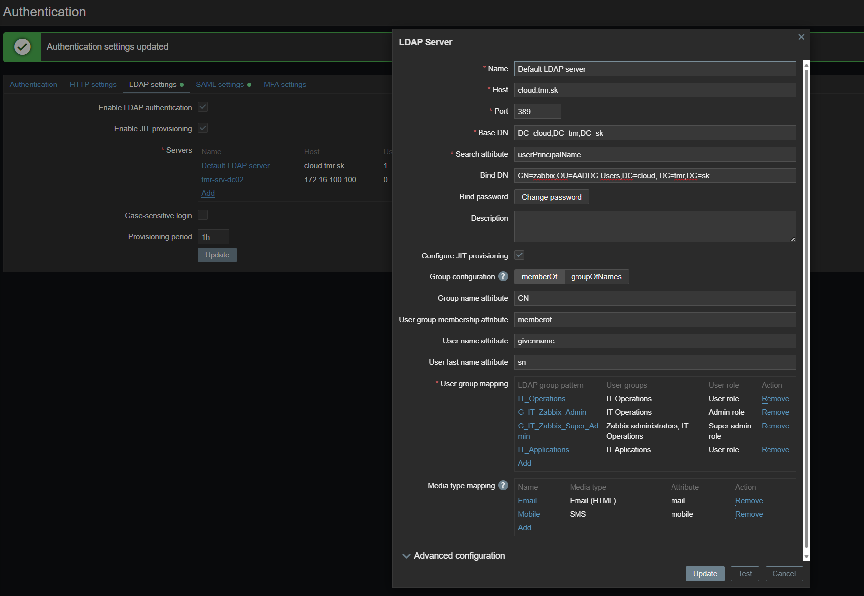Open the G_IT_Zabbix_Admin group mapping

[x=552, y=412]
